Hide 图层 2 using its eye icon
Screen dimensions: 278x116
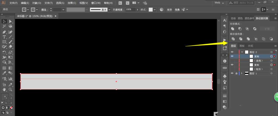(232, 52)
